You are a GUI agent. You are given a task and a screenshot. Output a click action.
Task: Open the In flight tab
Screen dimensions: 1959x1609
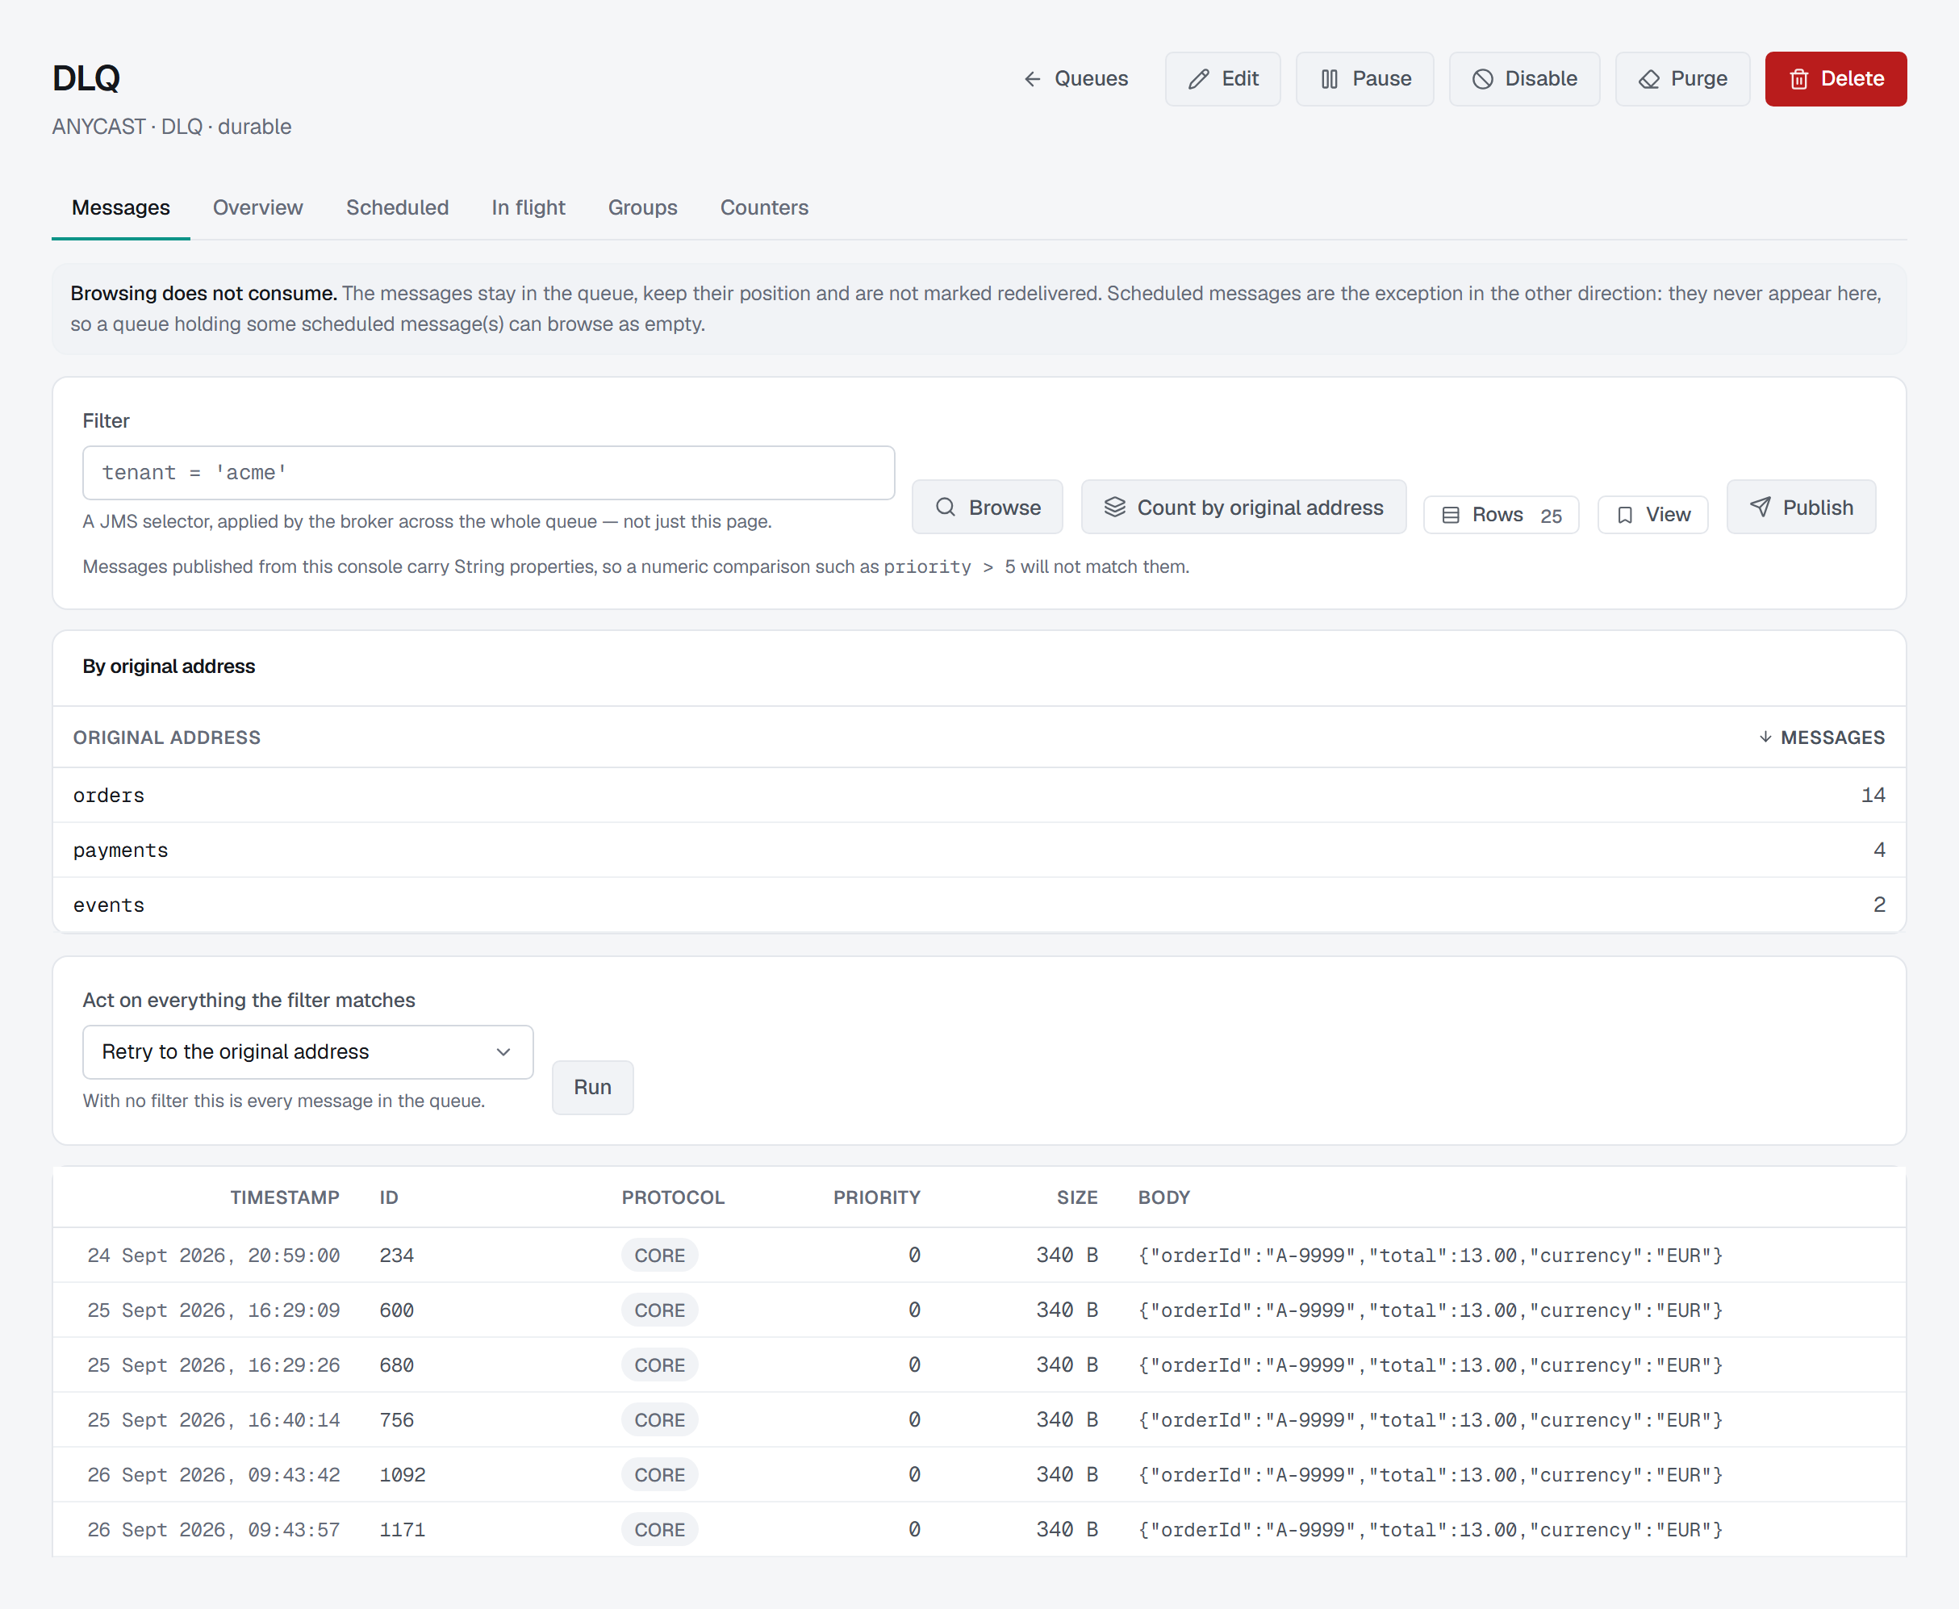coord(528,207)
